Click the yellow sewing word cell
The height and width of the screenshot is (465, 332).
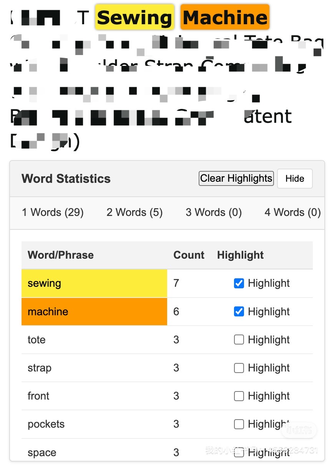[x=94, y=284]
